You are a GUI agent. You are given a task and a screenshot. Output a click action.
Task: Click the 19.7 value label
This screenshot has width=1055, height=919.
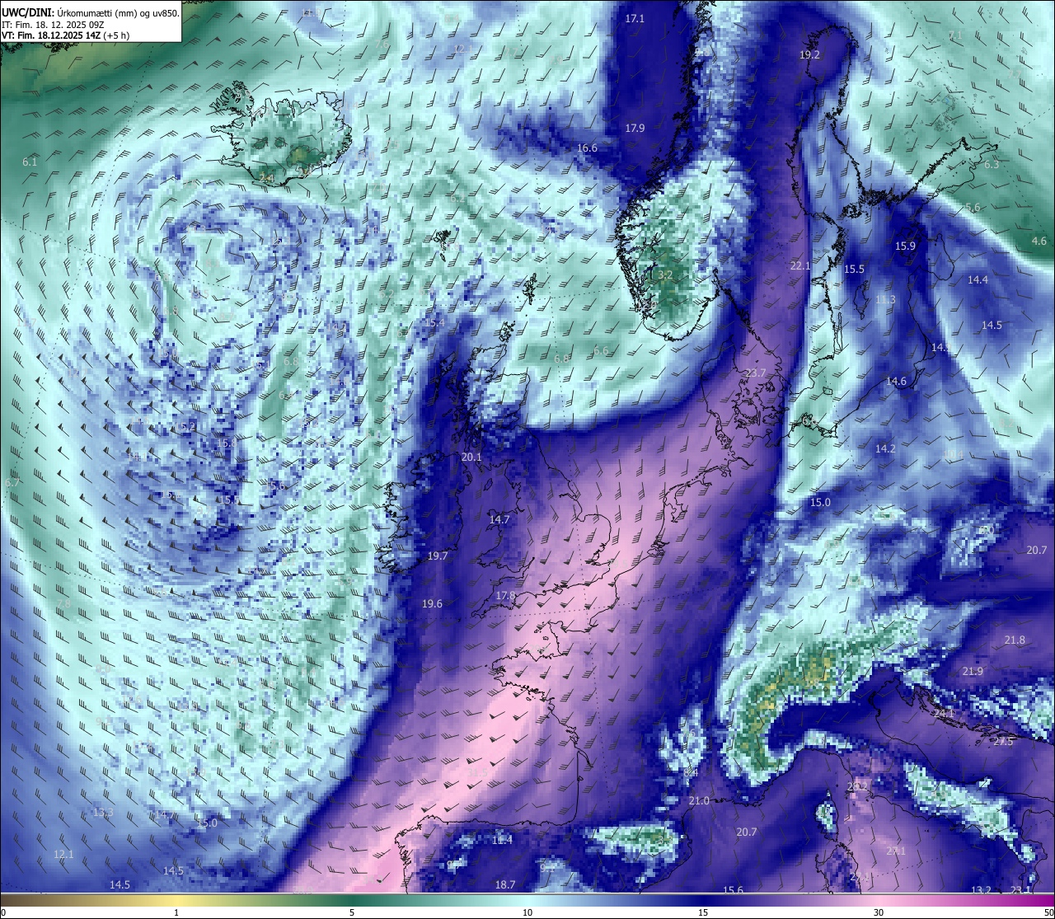[x=438, y=556]
